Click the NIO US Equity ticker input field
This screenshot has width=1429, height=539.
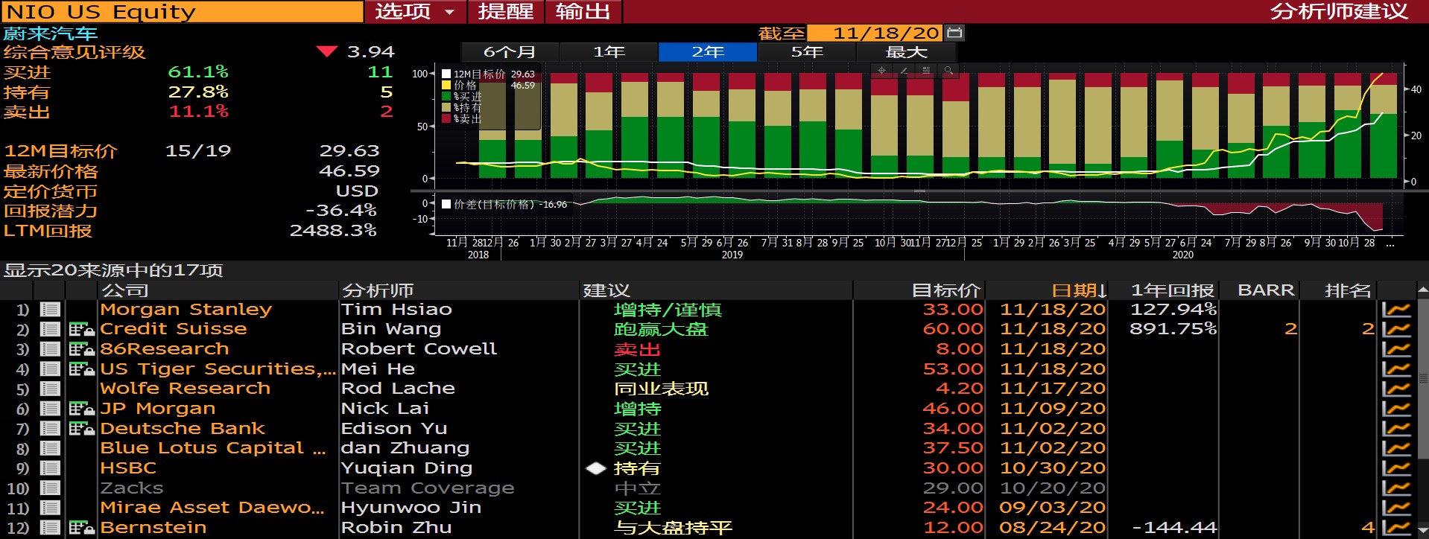pos(183,12)
